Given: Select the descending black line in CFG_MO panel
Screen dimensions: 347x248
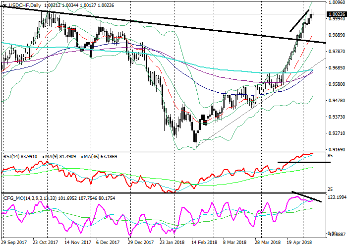Looking at the screenshot, I should click(307, 197).
